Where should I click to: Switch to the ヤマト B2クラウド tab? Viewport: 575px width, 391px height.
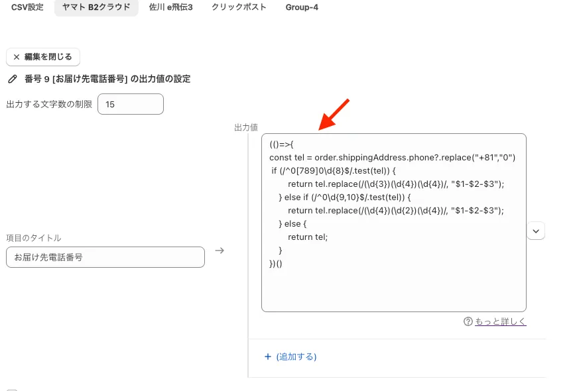96,7
